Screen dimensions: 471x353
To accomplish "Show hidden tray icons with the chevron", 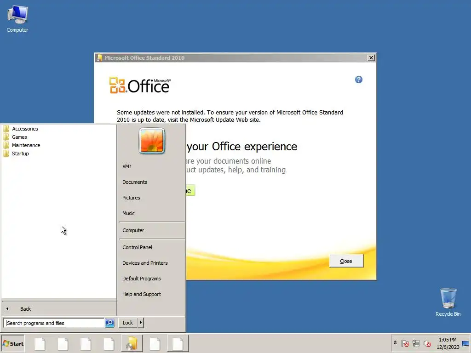I will click(395, 343).
